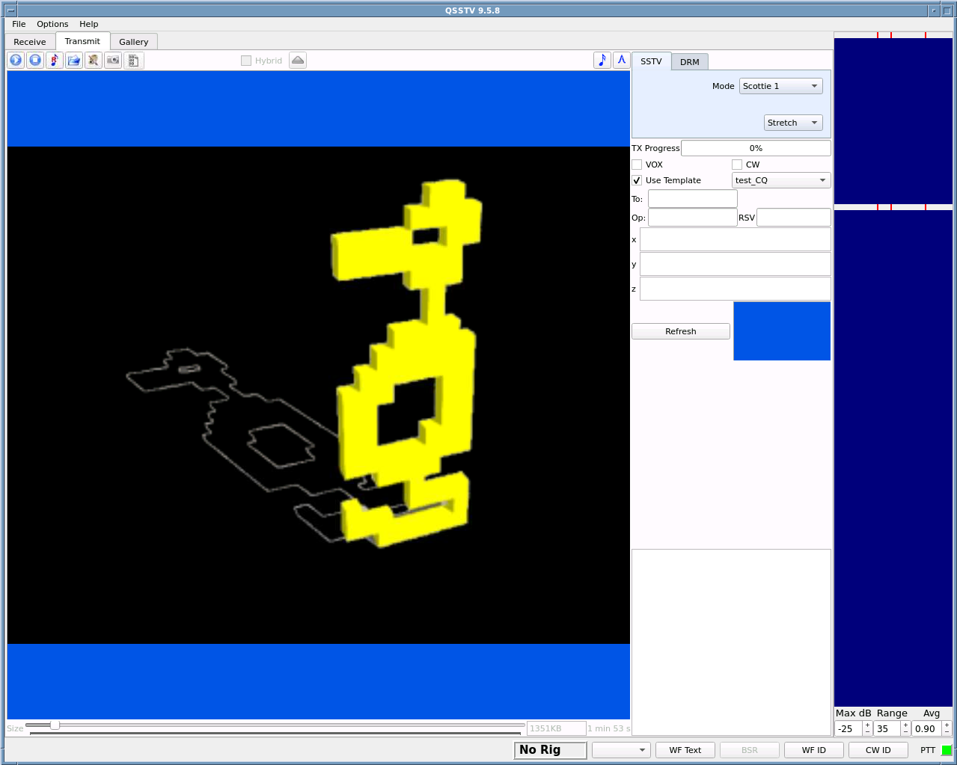Image resolution: width=957 pixels, height=765 pixels.
Task: Open an image file via the folder icon
Action: 74,60
